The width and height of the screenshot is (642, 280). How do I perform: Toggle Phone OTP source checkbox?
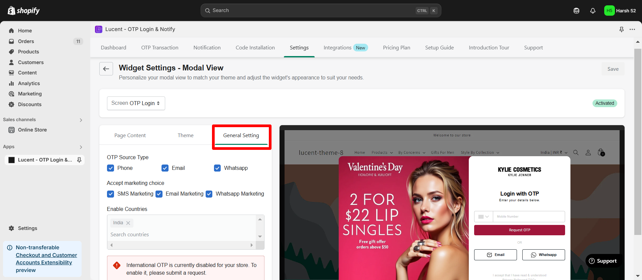(111, 168)
